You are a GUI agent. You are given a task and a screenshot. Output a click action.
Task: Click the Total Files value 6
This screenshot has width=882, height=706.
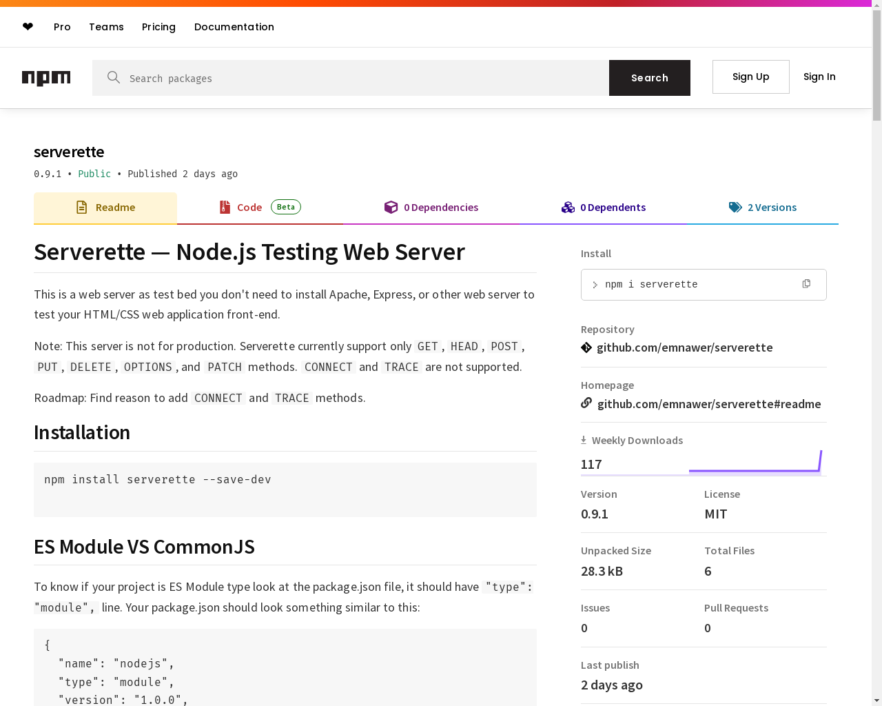pos(708,571)
